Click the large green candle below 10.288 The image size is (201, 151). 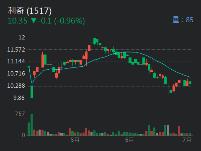32,92
